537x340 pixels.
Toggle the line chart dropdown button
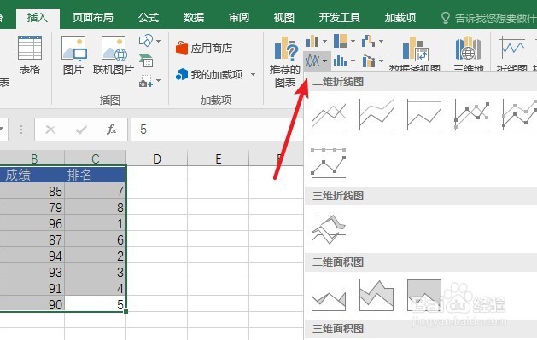coord(317,61)
